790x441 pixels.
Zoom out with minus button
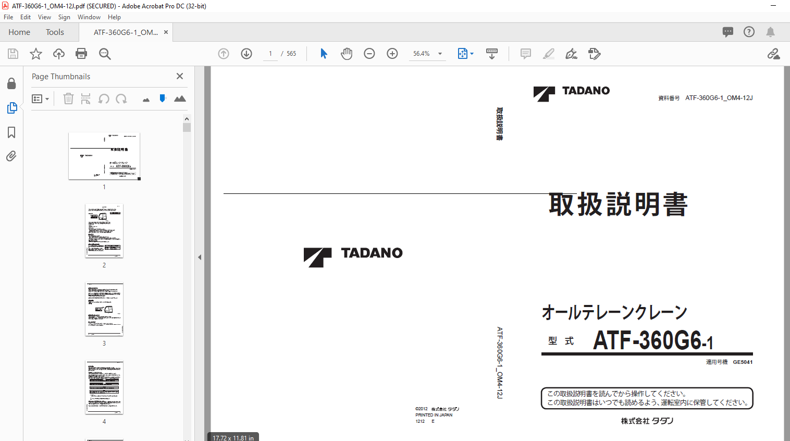pyautogui.click(x=369, y=54)
